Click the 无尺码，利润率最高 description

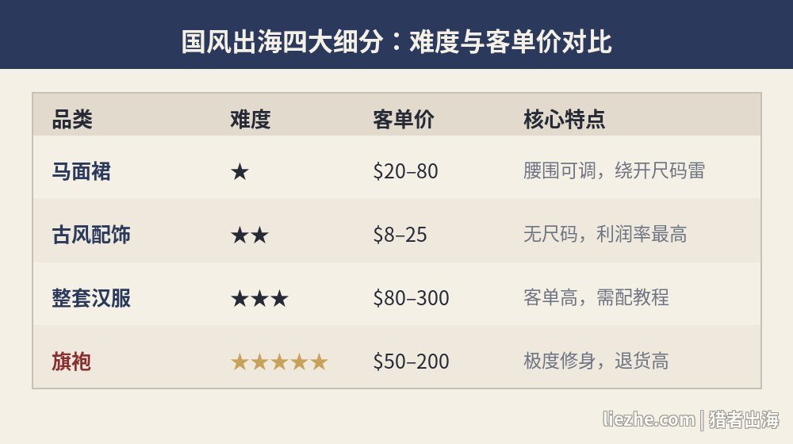point(605,234)
